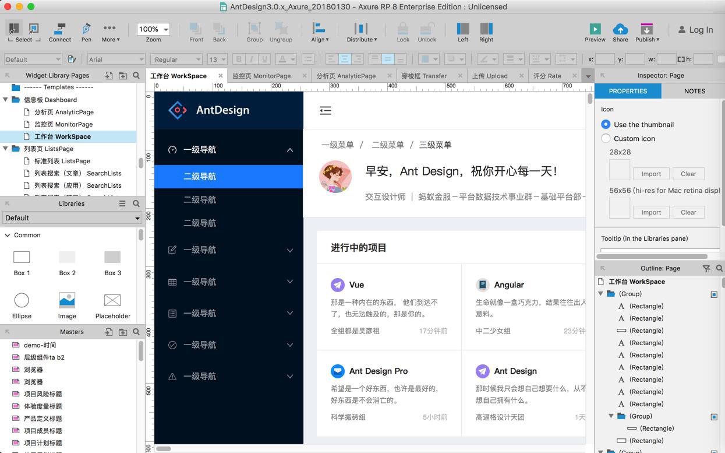Open the line color picker
This screenshot has height=453, width=725.
pos(487,59)
